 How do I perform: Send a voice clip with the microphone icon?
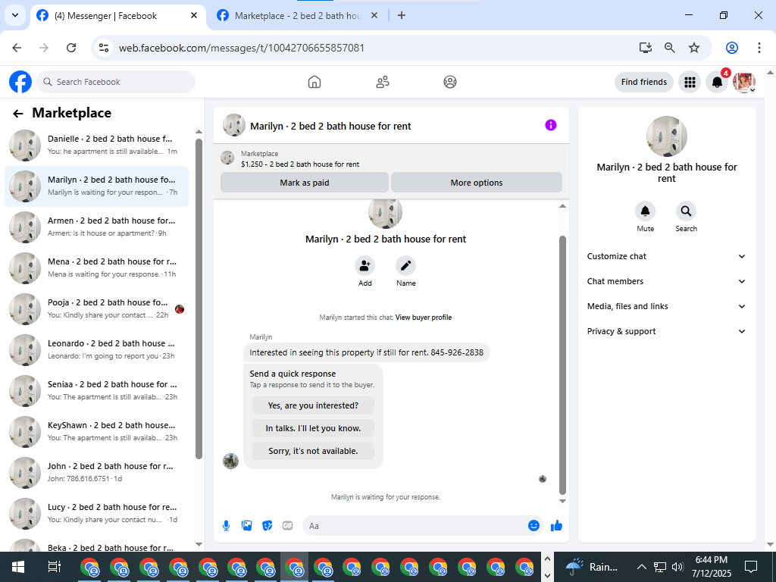(226, 526)
